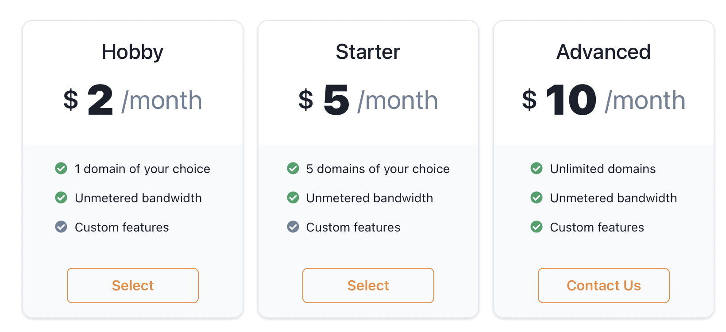Image resolution: width=726 pixels, height=332 pixels.
Task: Click Starter plan's Unmetered bandwidth check icon
Action: point(293,198)
